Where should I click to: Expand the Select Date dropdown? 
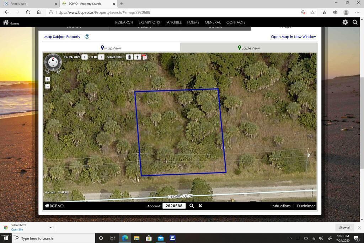click(116, 57)
